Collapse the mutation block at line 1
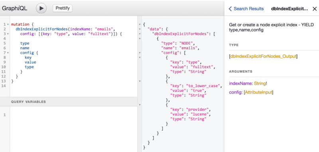 coord(8,25)
